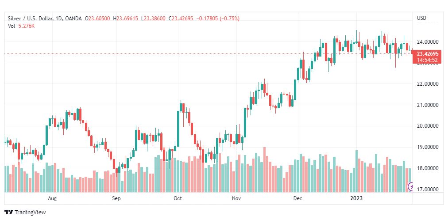
Task: Click the 2023 label on time axis
Action: [356, 199]
